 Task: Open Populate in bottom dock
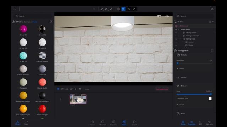pyautogui.click(x=113, y=123)
